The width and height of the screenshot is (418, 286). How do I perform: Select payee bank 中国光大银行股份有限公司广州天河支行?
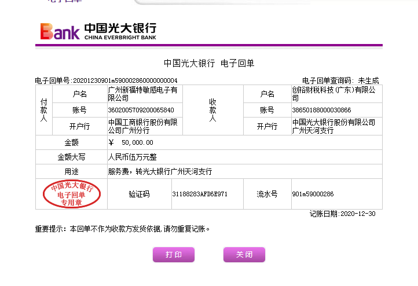click(x=333, y=126)
